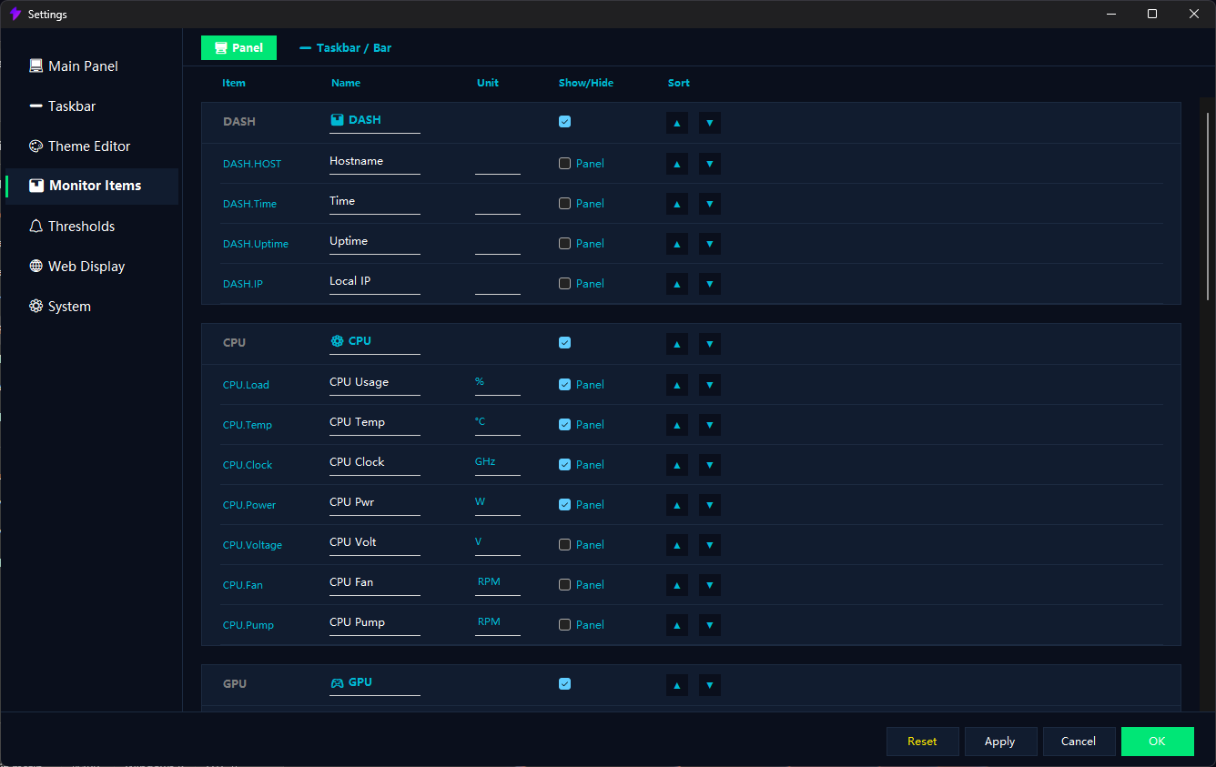Click the Cancel button
Screen dimensions: 1216x767
(1079, 742)
